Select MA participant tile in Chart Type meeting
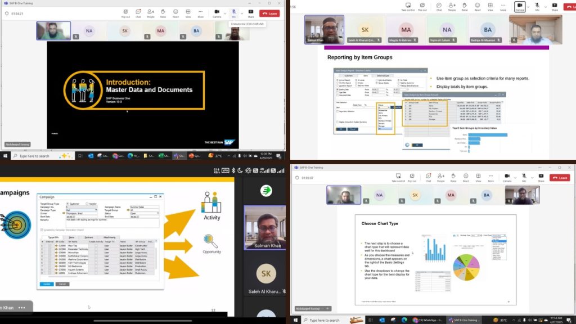Viewport: 576px width, 324px height. pos(451,195)
